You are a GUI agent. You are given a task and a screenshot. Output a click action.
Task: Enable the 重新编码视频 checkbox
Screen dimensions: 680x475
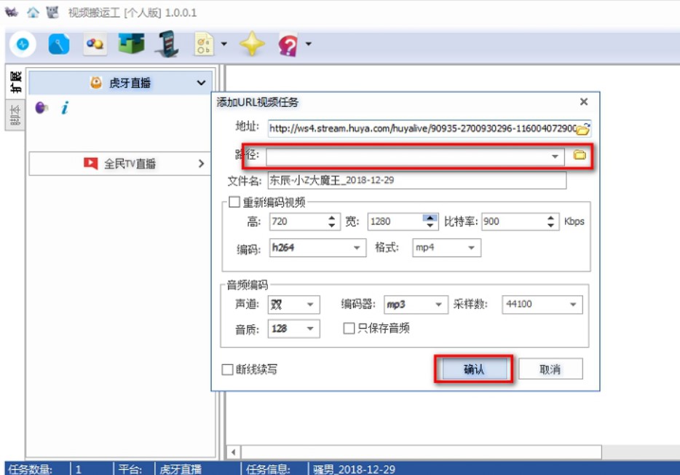[234, 202]
